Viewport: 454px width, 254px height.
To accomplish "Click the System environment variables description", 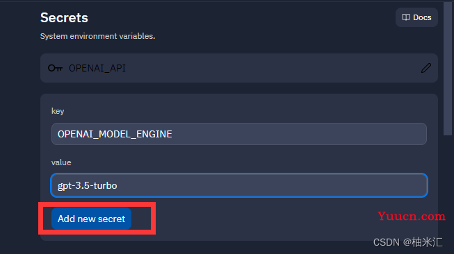I will click(x=97, y=36).
